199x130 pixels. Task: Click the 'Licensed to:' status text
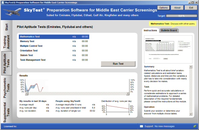tap(10, 126)
